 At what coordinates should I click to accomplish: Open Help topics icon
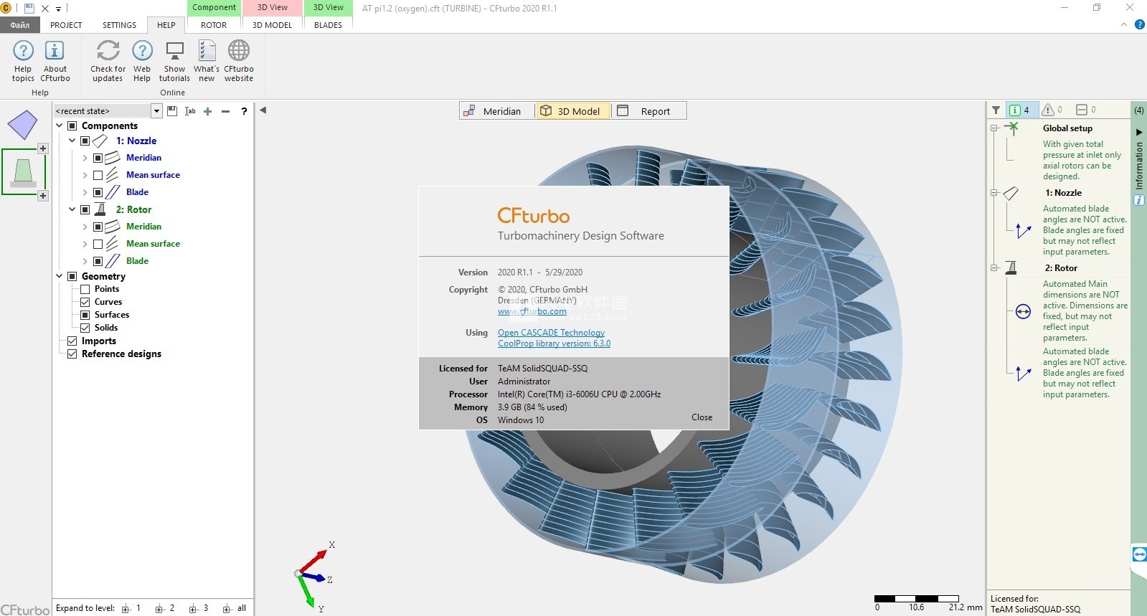click(x=23, y=51)
